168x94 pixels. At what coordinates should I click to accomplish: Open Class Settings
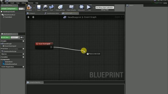click(60, 8)
